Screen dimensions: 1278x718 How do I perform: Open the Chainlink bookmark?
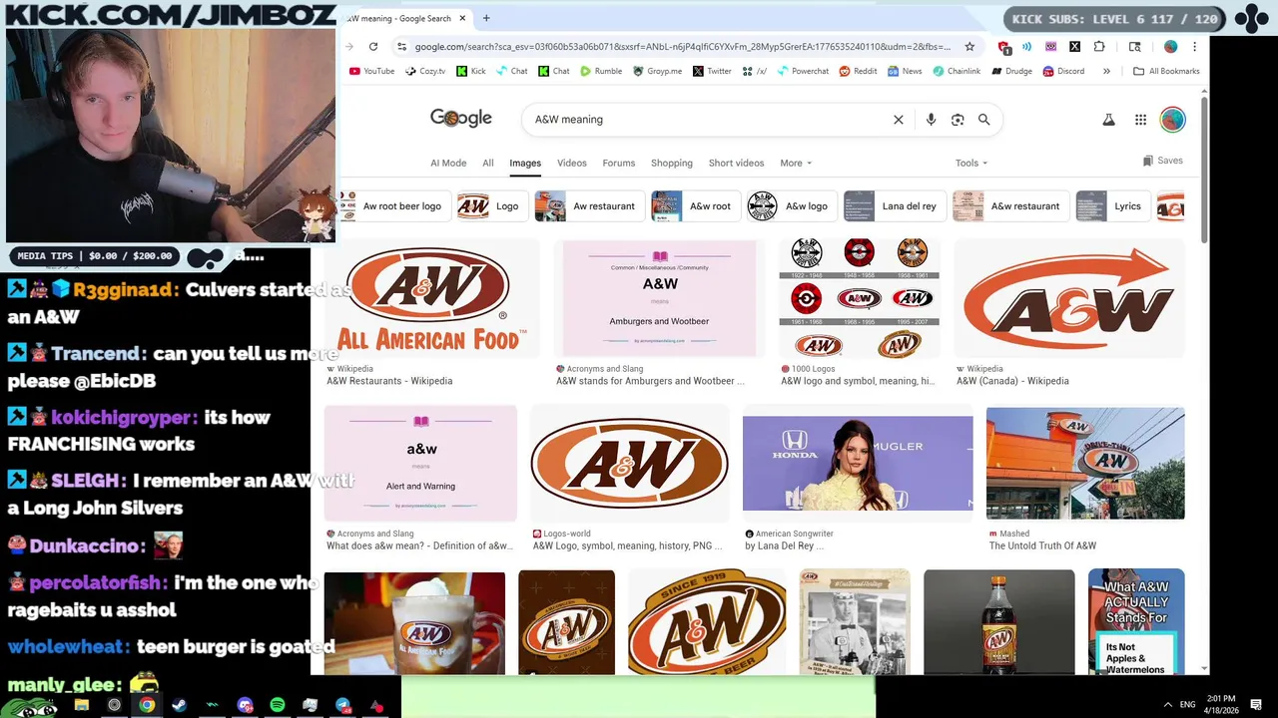957,71
